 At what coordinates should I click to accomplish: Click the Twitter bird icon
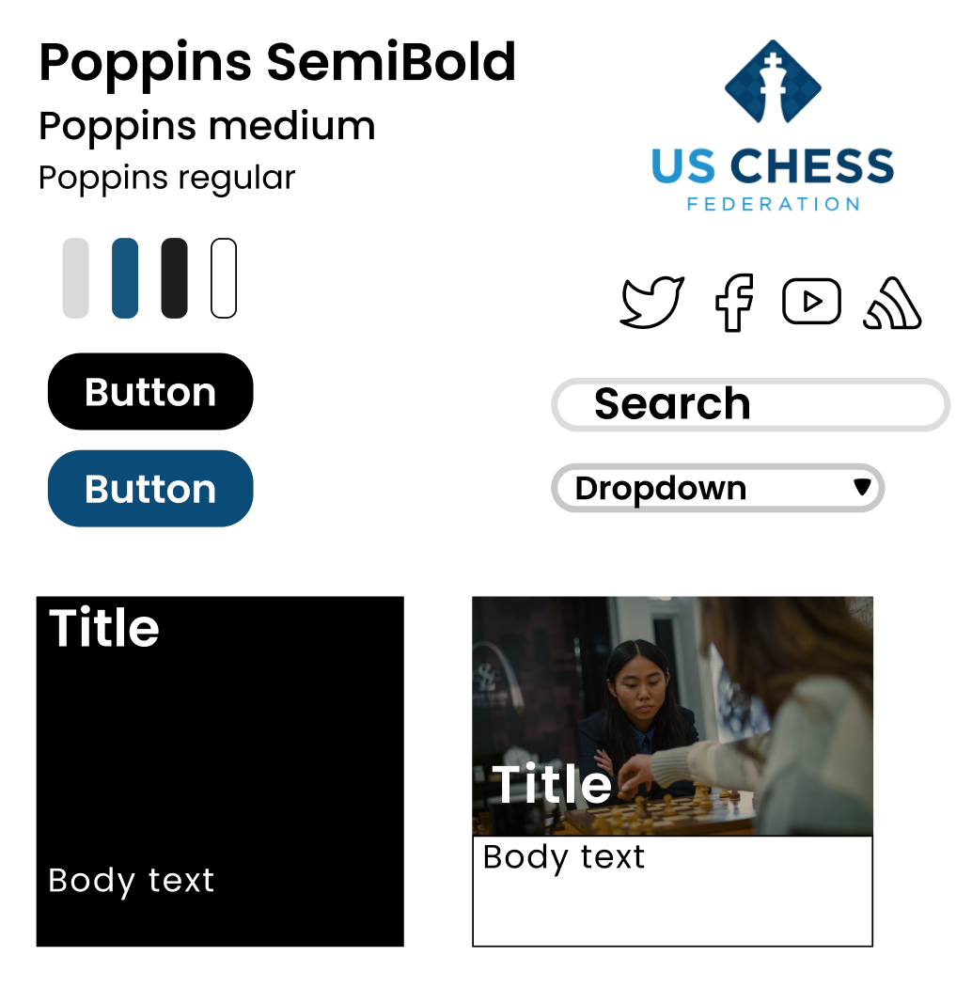[652, 302]
